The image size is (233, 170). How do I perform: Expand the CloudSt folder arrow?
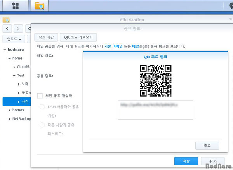tap(14, 67)
